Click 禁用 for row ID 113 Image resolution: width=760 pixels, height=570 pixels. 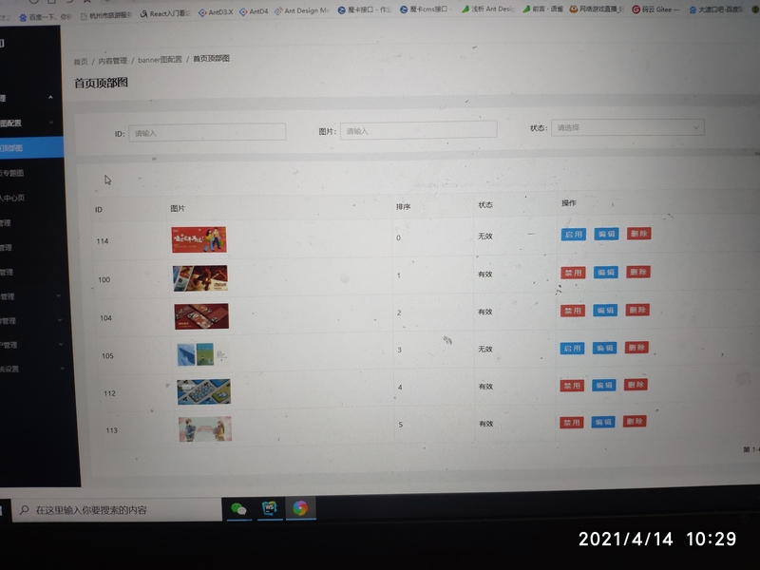pos(572,422)
